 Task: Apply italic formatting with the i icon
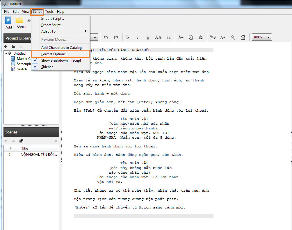138,37
